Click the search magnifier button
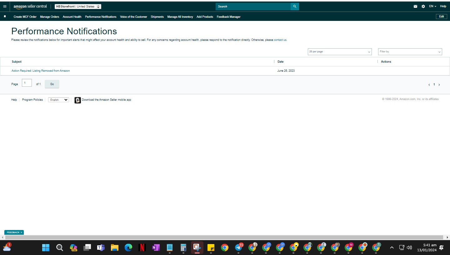The image size is (450, 255). coord(295,6)
